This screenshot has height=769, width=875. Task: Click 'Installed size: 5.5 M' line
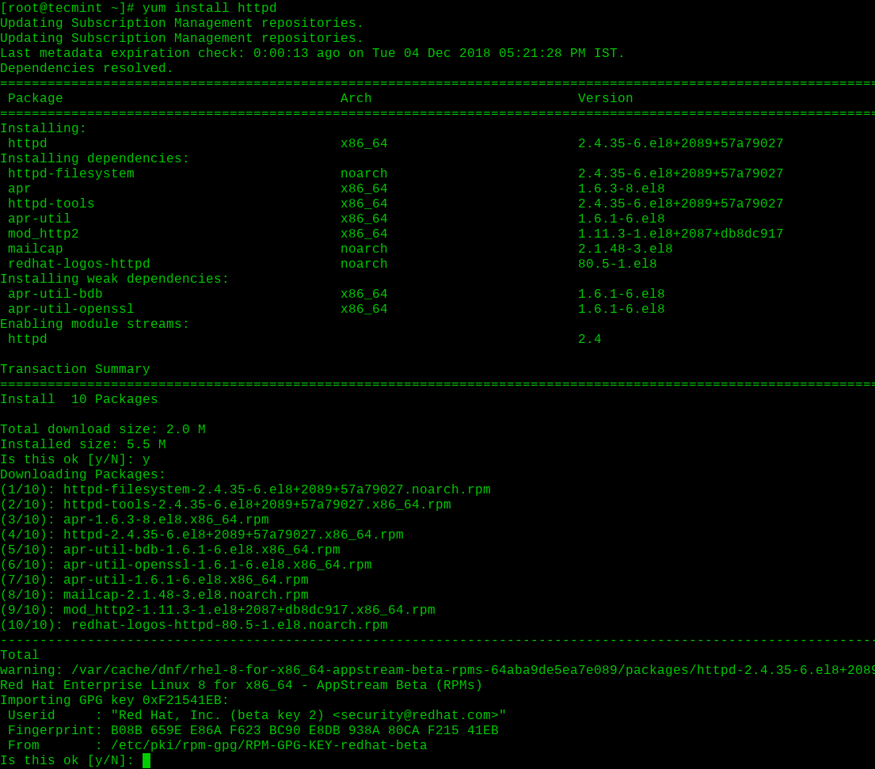coord(83,445)
